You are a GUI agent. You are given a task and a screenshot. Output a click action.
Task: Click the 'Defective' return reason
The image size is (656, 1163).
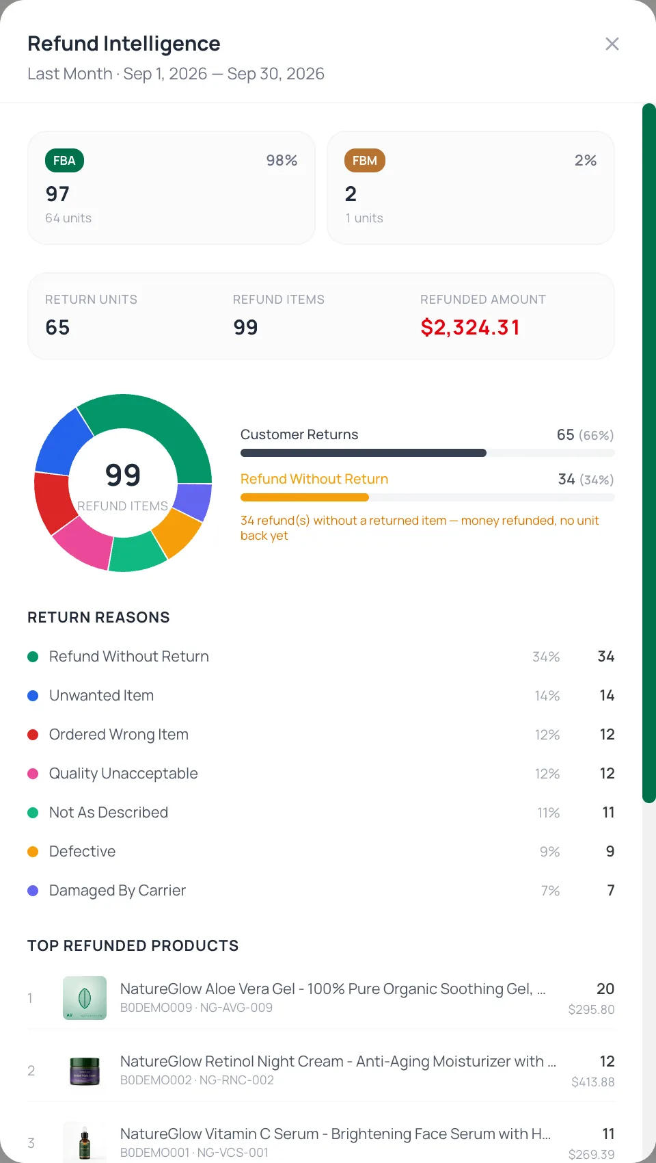coord(82,852)
